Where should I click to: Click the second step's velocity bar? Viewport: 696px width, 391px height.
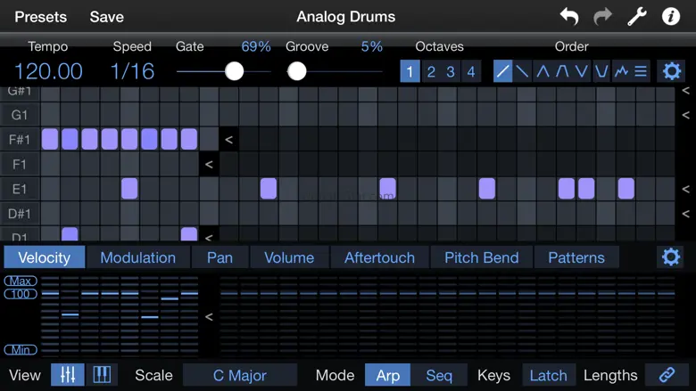70,314
